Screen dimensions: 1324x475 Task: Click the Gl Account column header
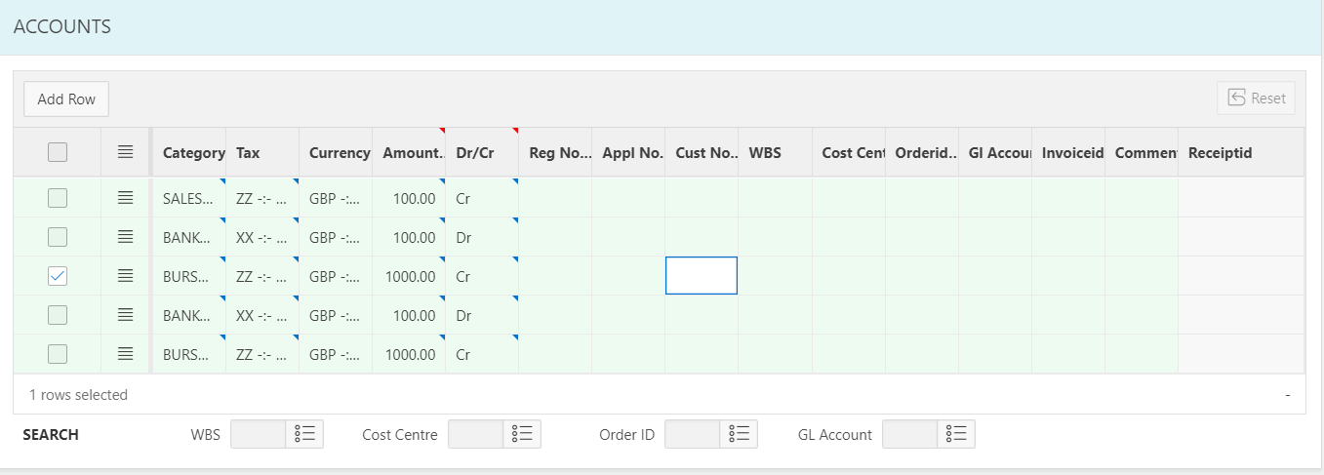(x=995, y=152)
